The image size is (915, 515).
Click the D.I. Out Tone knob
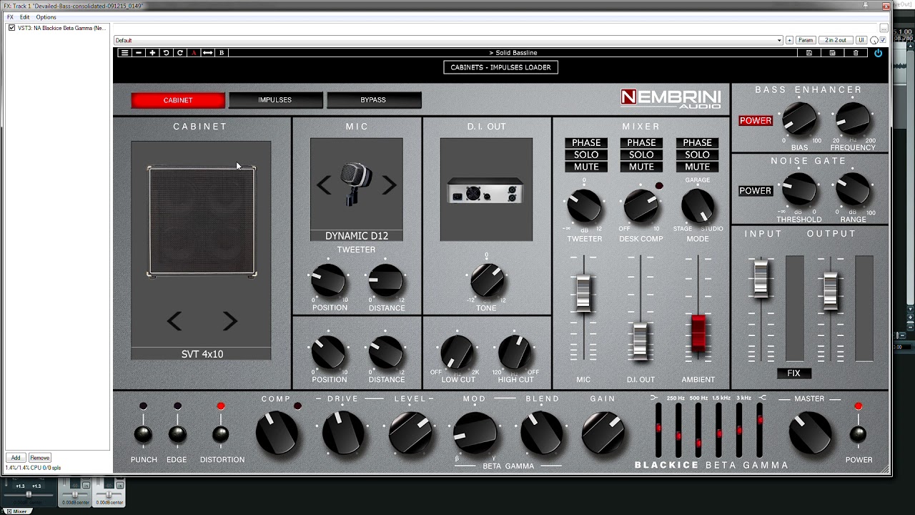click(487, 280)
